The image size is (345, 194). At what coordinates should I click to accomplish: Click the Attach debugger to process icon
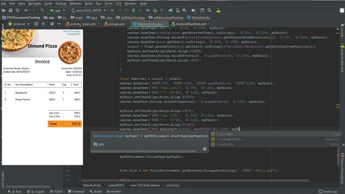[155, 10]
